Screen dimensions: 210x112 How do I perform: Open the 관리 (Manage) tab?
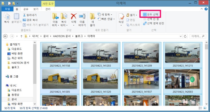tap(48, 9)
